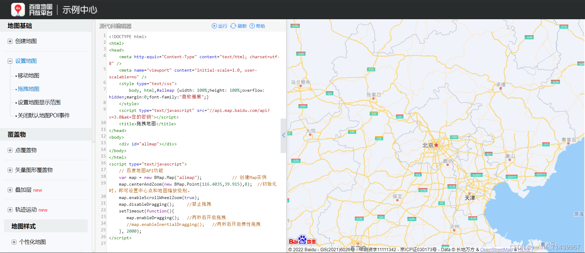Open the OpenStreetMap link
This screenshot has width=585, height=253.
click(x=497, y=250)
